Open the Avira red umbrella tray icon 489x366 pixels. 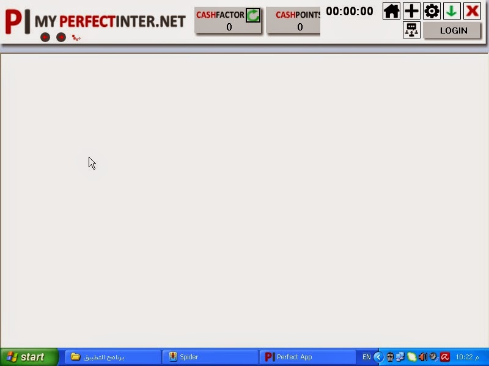pos(445,357)
